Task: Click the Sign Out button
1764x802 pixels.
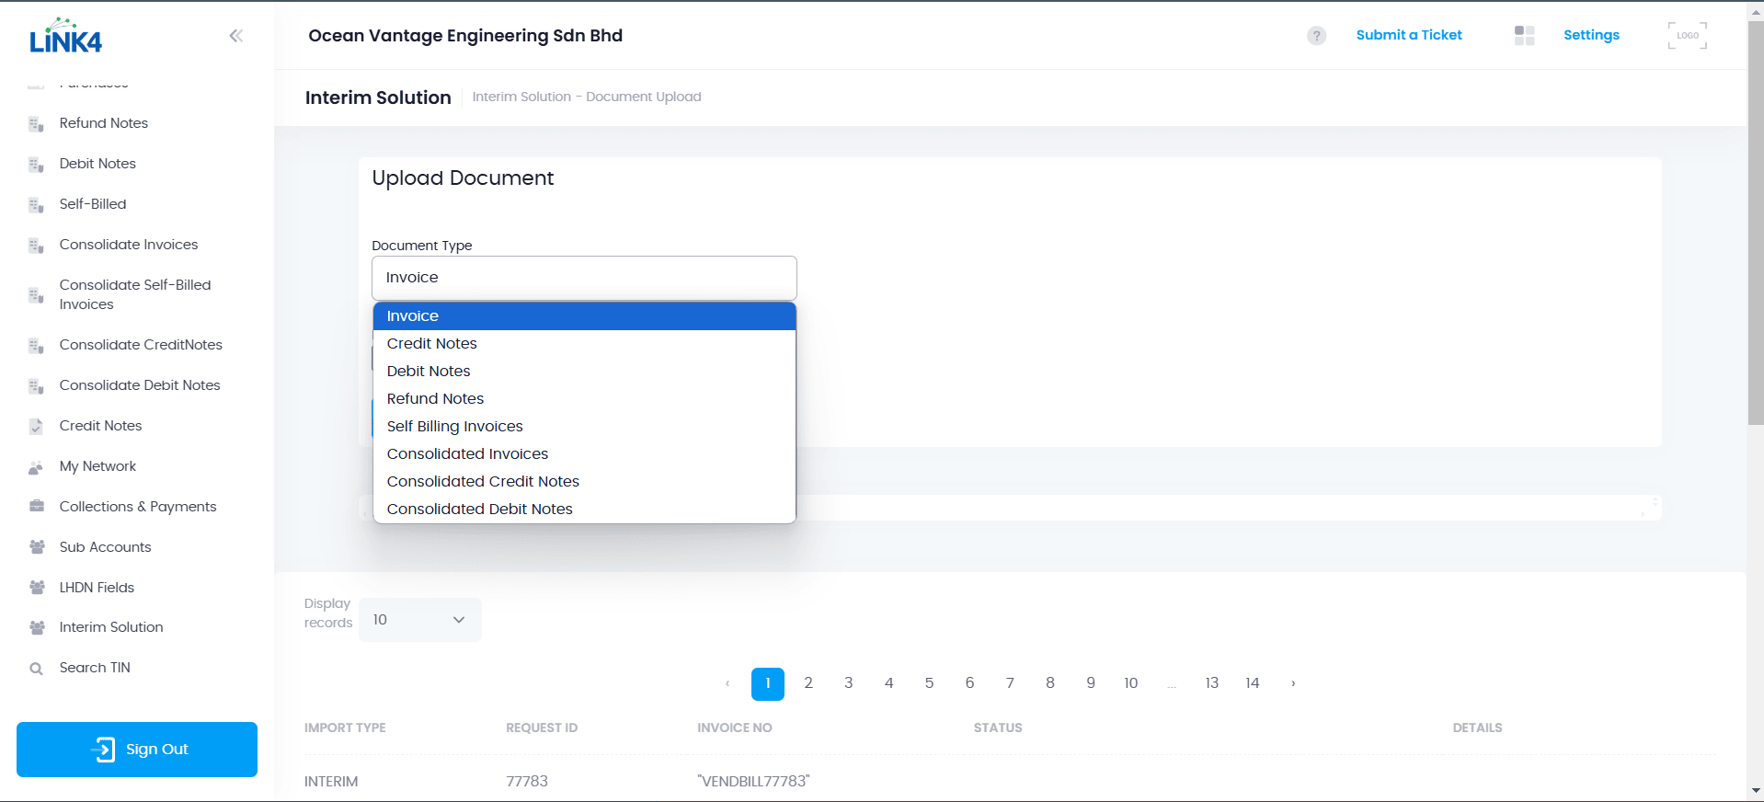Action: (137, 750)
